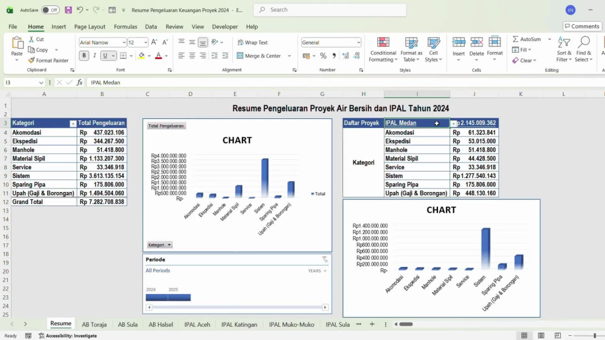The height and width of the screenshot is (340, 605).
Task: Open the File menu
Action: point(13,27)
